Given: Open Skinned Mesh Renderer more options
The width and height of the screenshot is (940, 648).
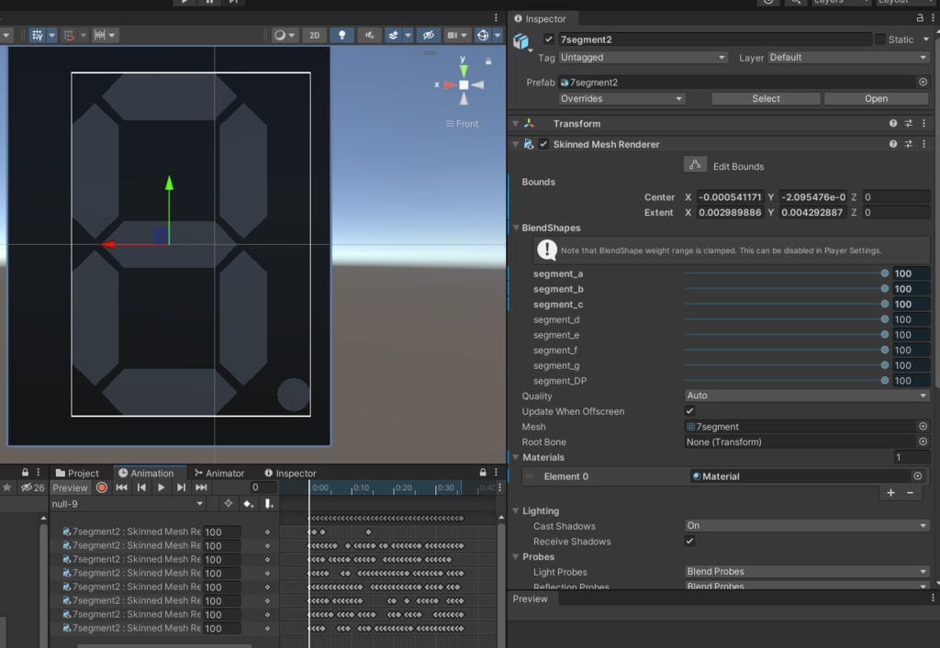Looking at the screenshot, I should (923, 144).
